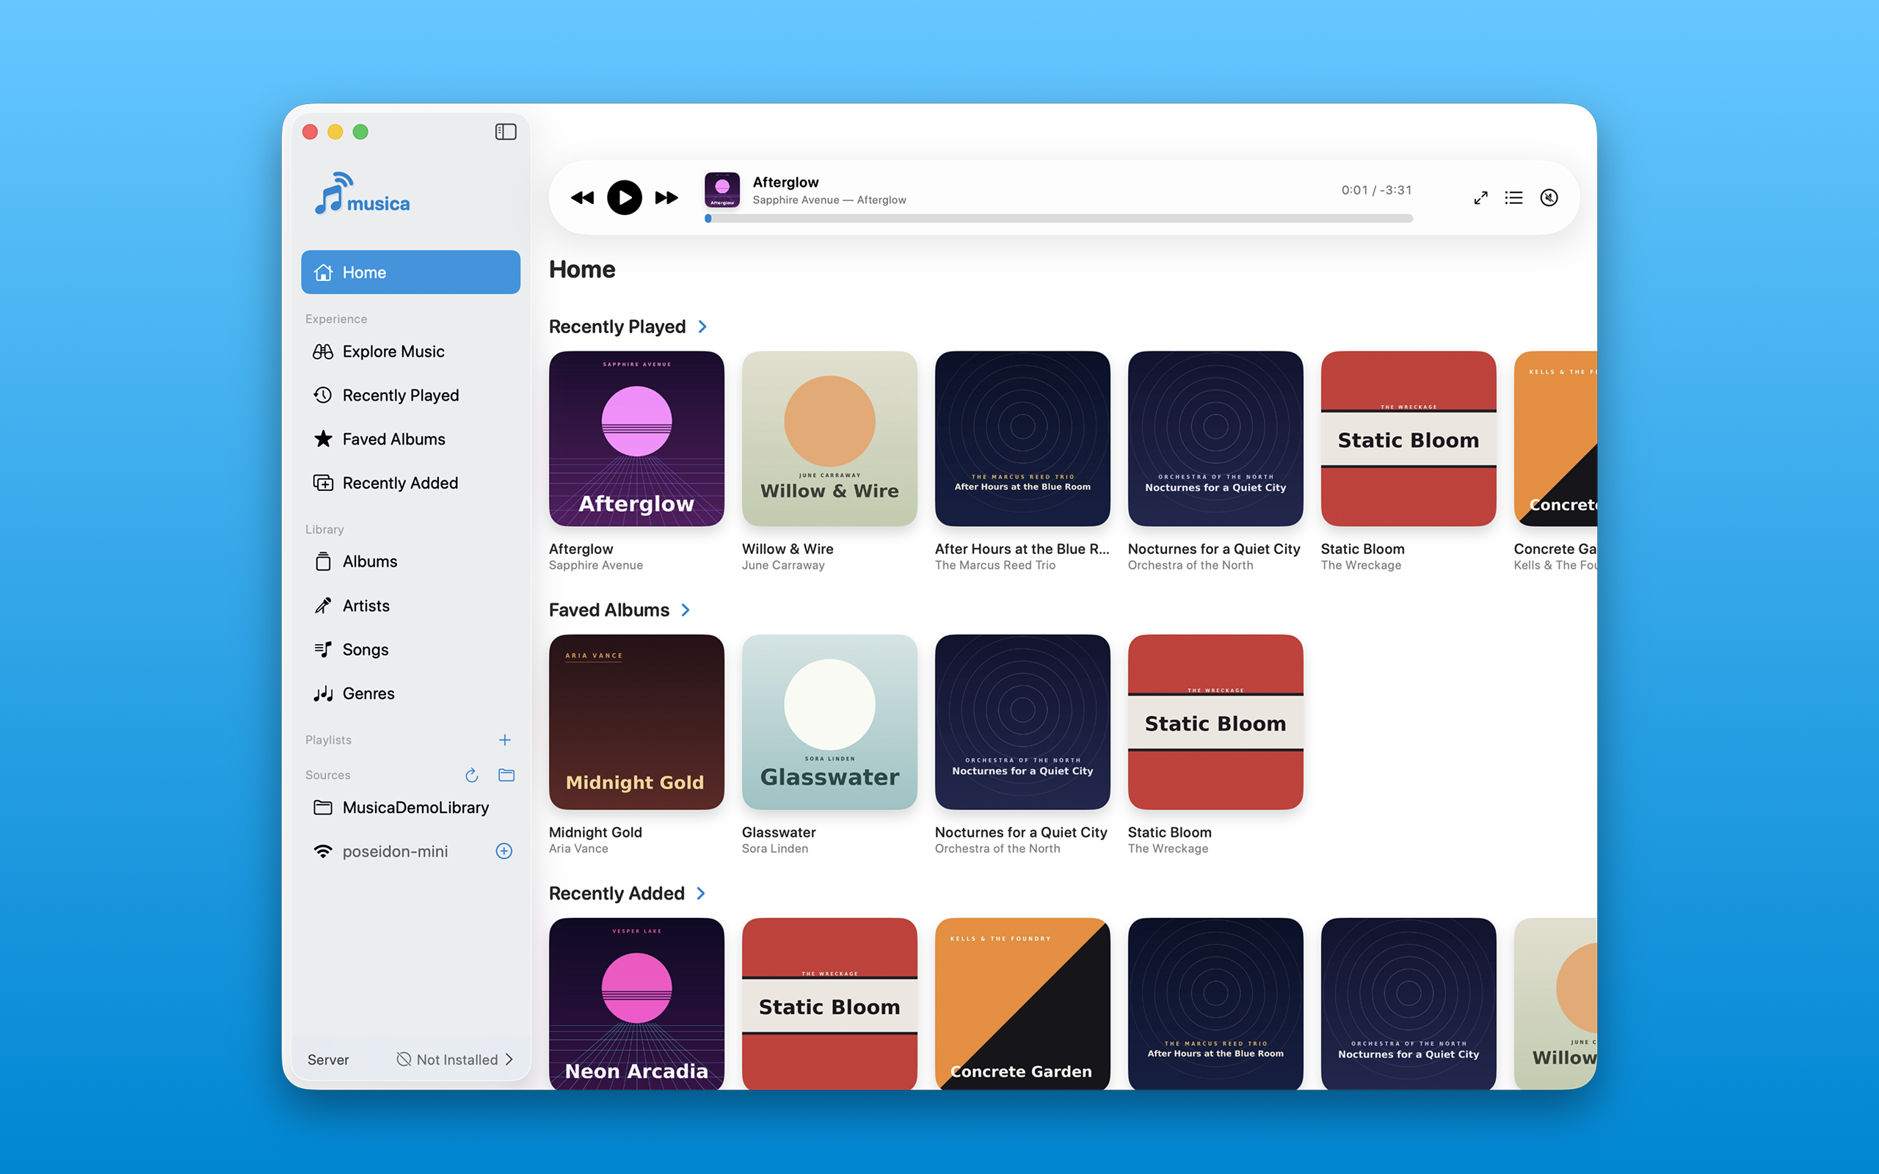Viewport: 1879px width, 1174px height.
Task: Click the Afterglow now-playing artwork thumbnail
Action: coord(722,190)
